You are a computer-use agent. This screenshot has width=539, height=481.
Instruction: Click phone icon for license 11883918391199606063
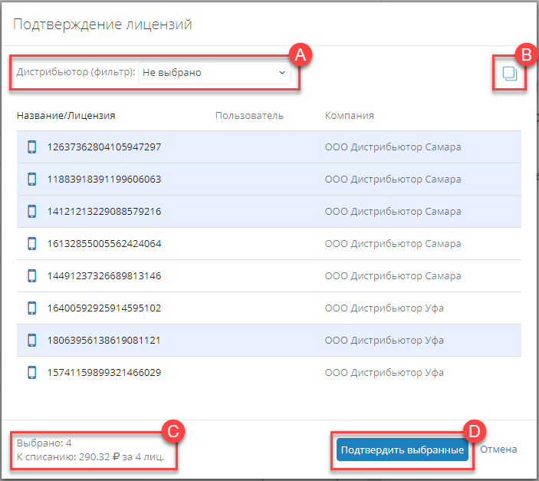coord(32,180)
